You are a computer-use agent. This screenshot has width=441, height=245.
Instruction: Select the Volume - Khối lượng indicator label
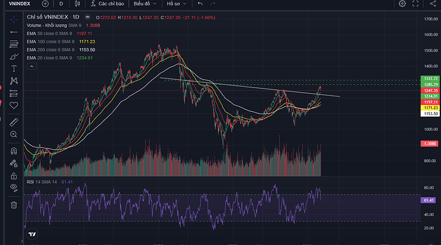coord(47,26)
